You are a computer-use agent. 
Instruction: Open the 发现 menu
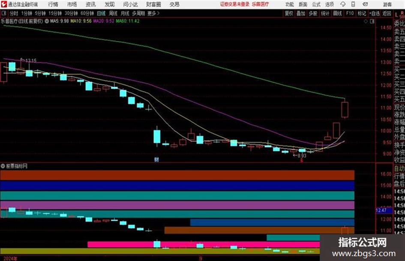[109, 4]
